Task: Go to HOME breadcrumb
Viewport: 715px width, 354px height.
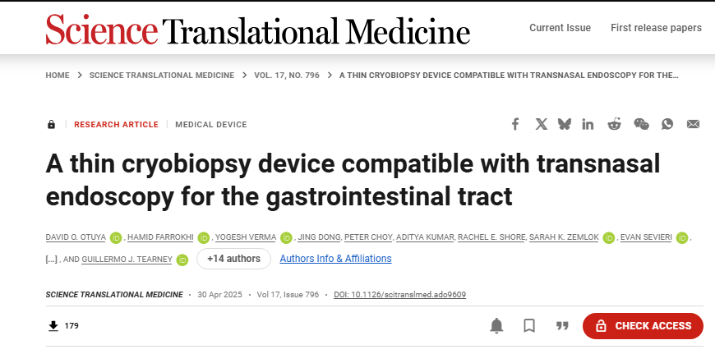Action: [58, 76]
